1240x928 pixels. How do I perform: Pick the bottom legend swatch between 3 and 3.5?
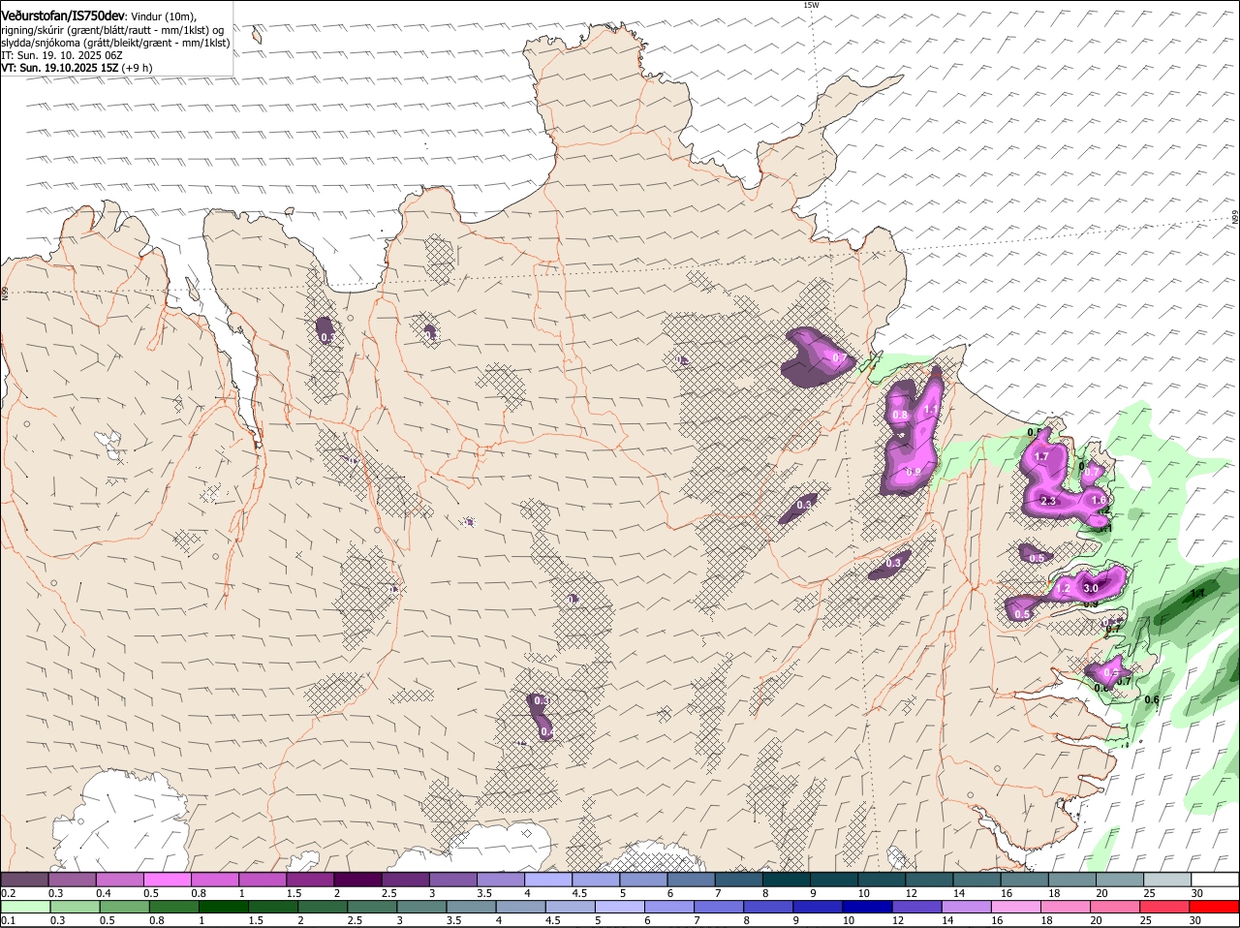[x=422, y=907]
